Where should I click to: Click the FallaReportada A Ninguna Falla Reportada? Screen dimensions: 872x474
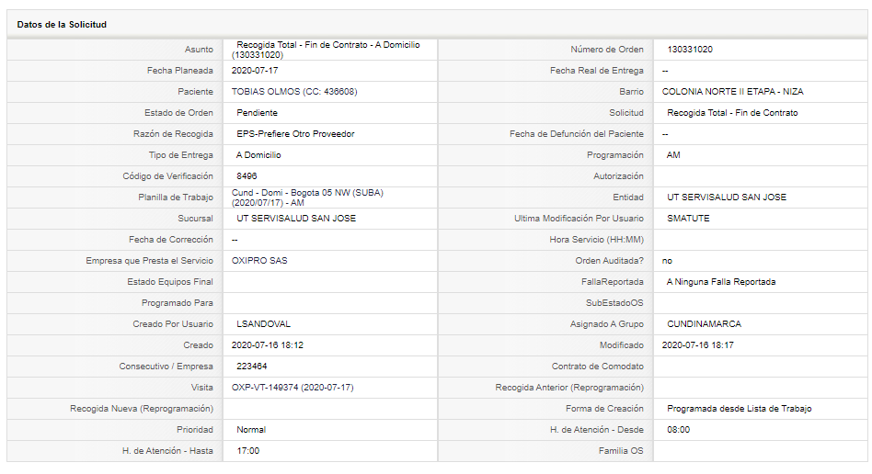[721, 282]
